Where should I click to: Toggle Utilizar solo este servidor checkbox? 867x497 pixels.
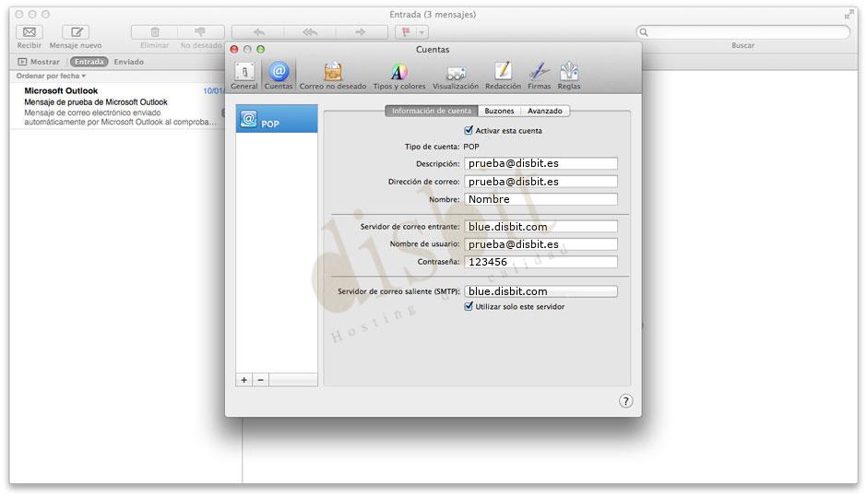click(x=469, y=307)
